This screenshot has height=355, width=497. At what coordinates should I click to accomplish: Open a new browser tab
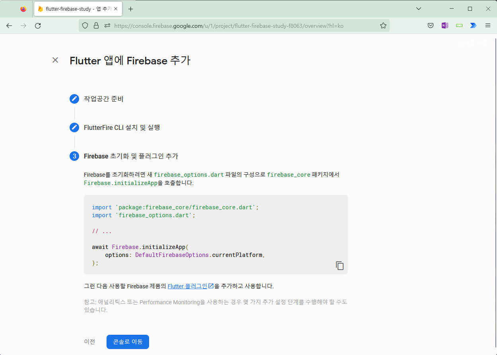[131, 9]
